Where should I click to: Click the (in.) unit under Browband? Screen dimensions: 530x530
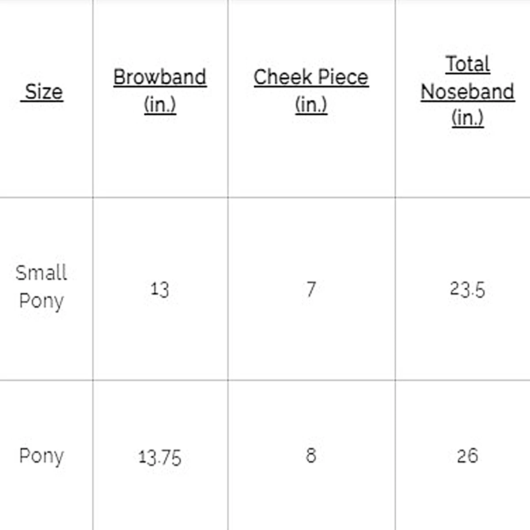point(160,105)
